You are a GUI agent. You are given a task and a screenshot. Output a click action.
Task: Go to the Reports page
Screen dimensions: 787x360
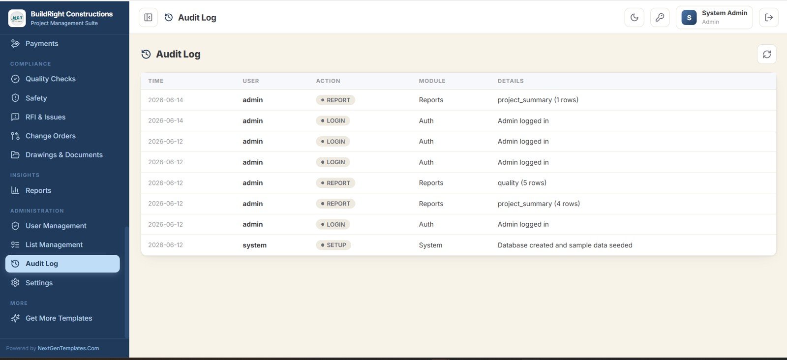pyautogui.click(x=62, y=190)
